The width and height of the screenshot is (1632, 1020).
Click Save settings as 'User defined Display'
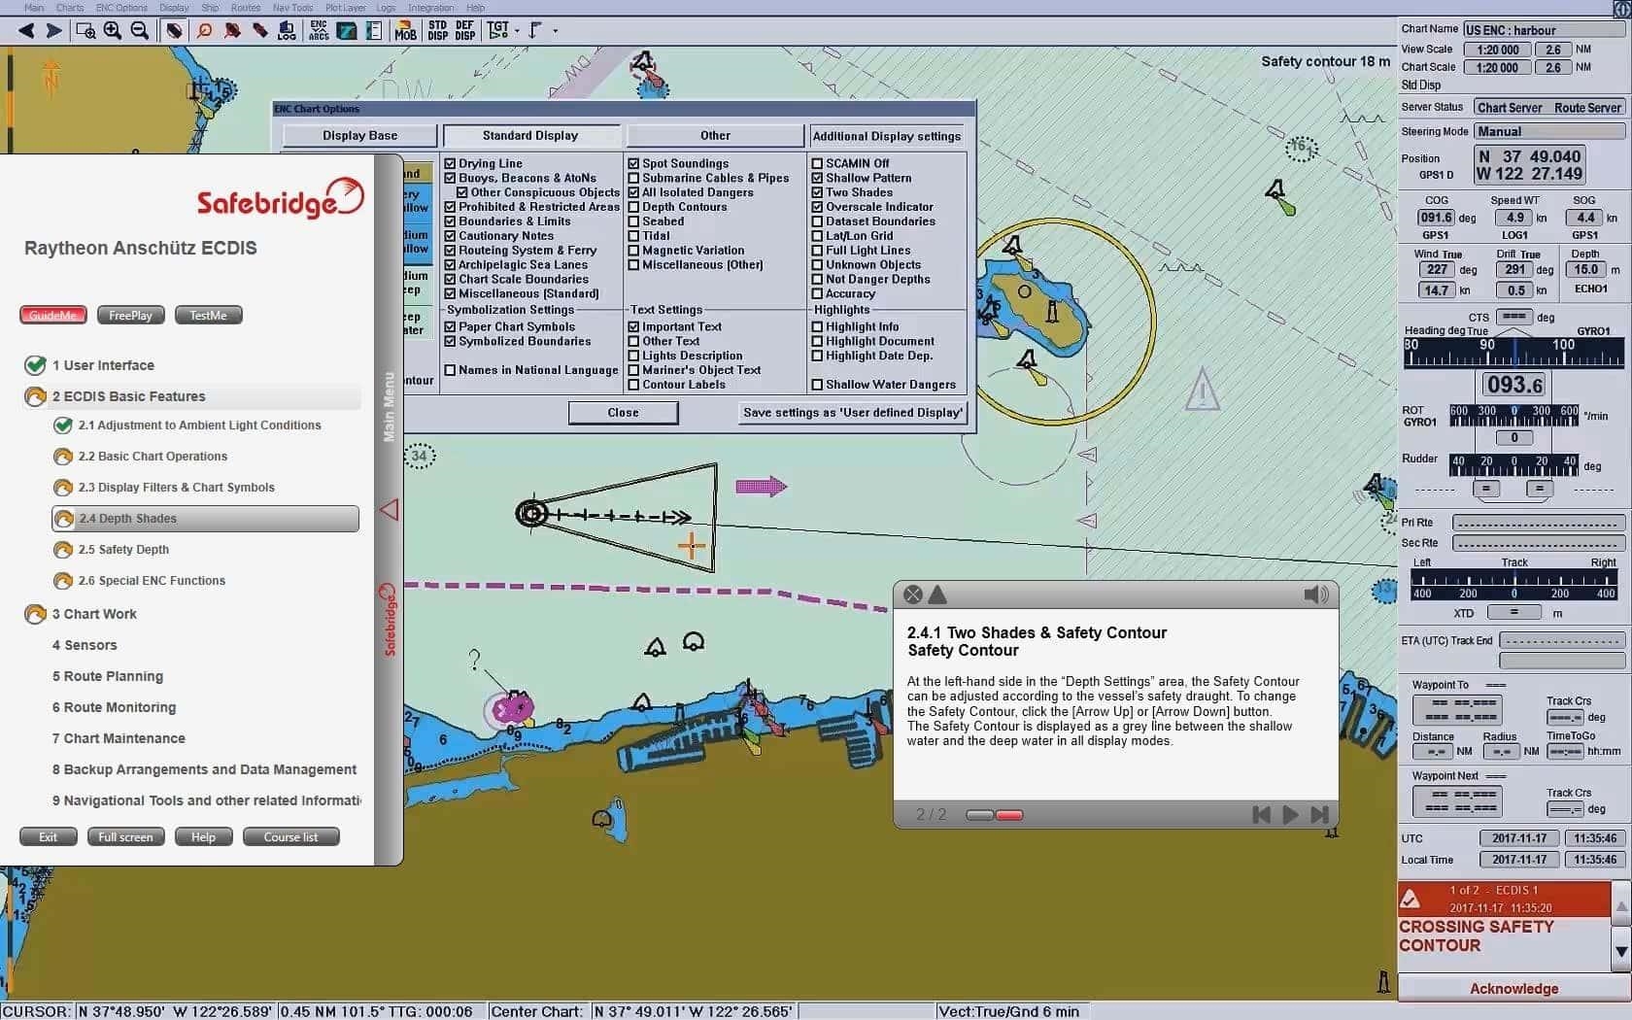[851, 412]
